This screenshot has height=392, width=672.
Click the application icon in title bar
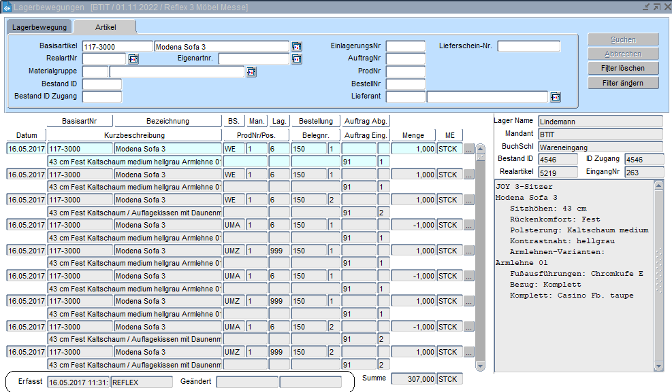coord(6,7)
